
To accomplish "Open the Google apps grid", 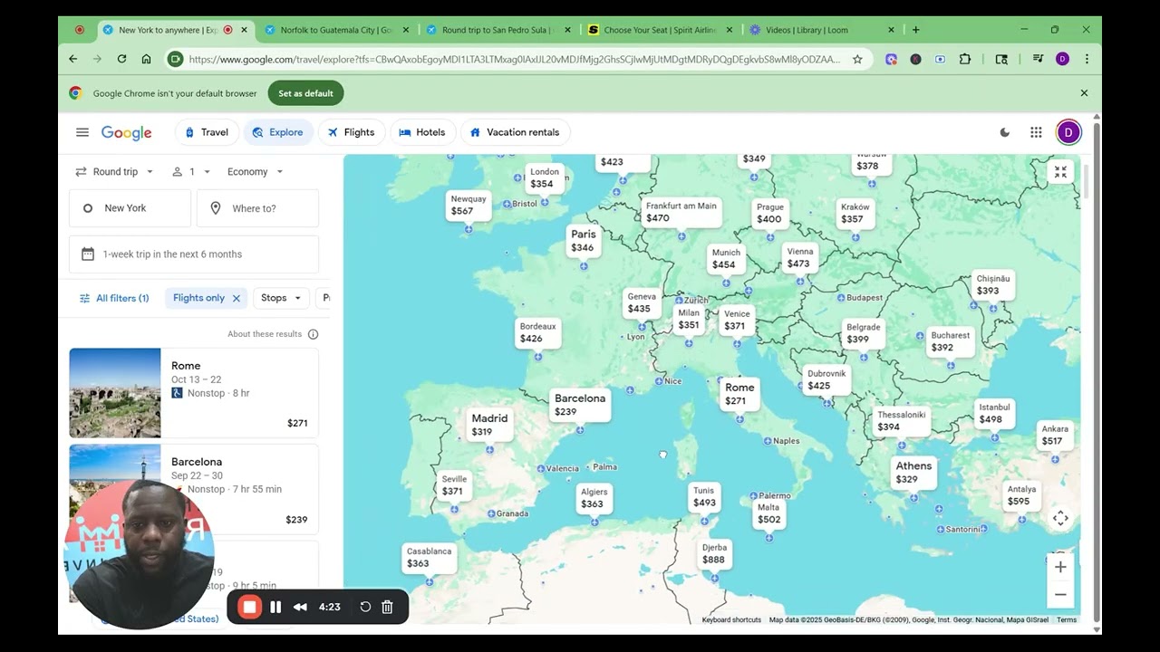I will click(x=1036, y=132).
